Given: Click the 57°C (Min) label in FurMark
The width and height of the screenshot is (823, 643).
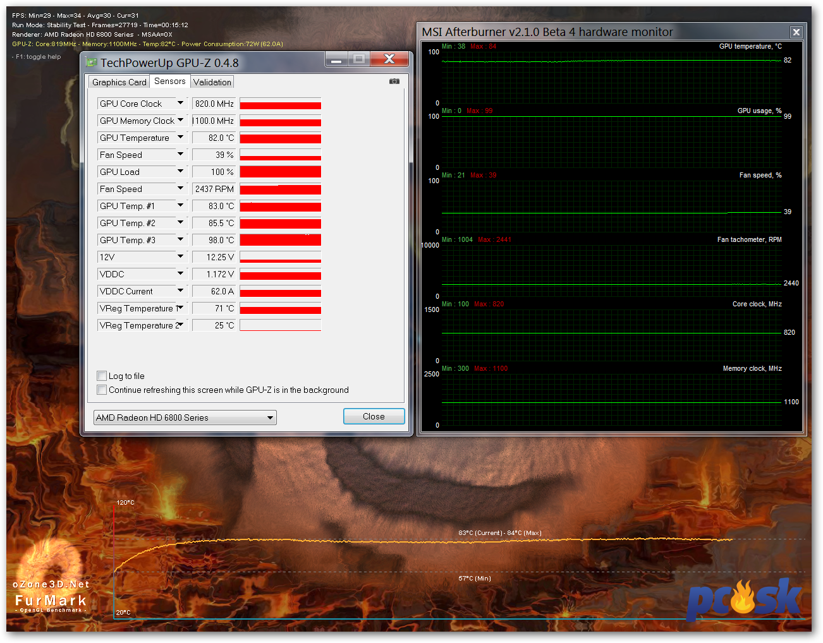Looking at the screenshot, I should [x=475, y=579].
